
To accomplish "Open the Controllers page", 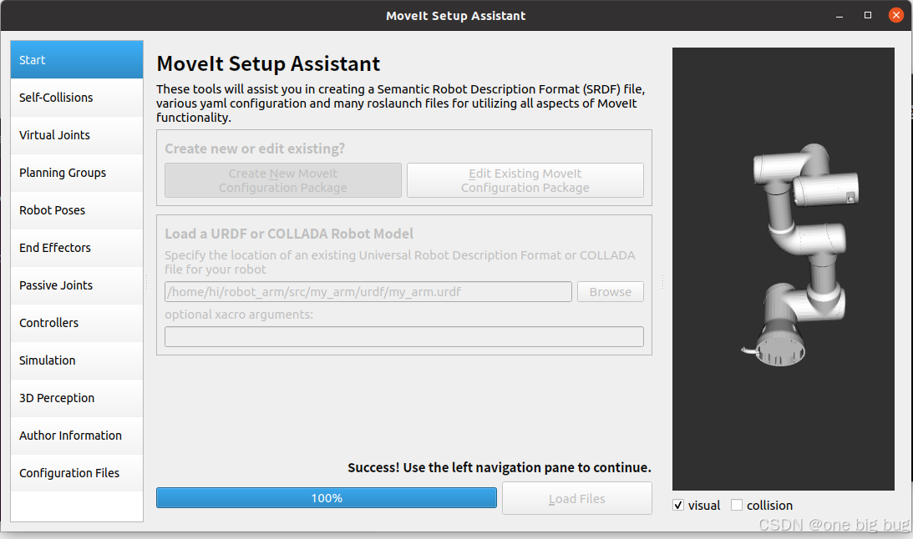I will point(77,323).
